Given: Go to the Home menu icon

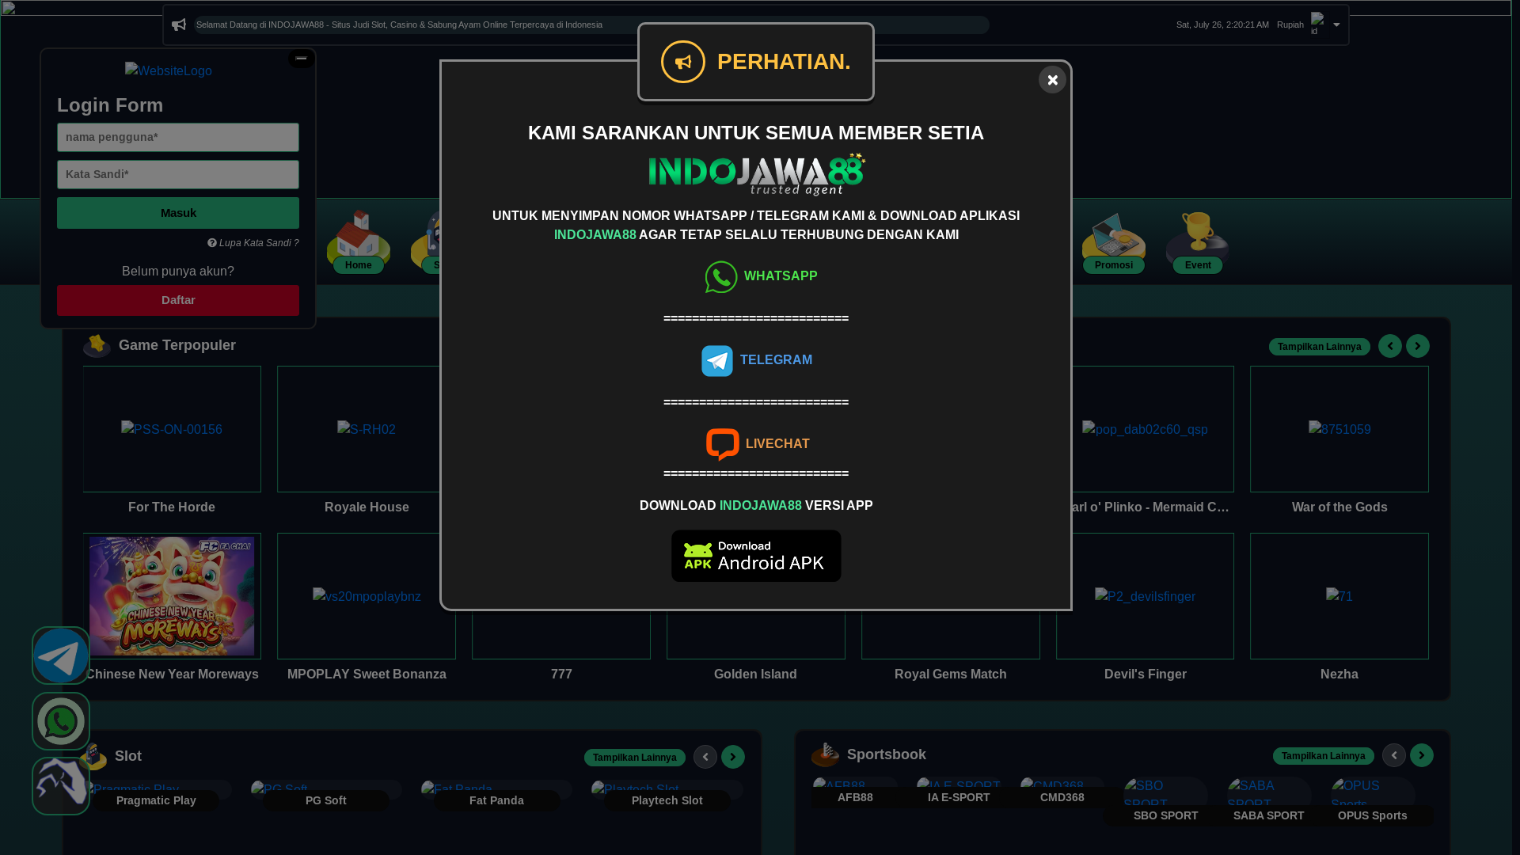Looking at the screenshot, I should coord(359,241).
